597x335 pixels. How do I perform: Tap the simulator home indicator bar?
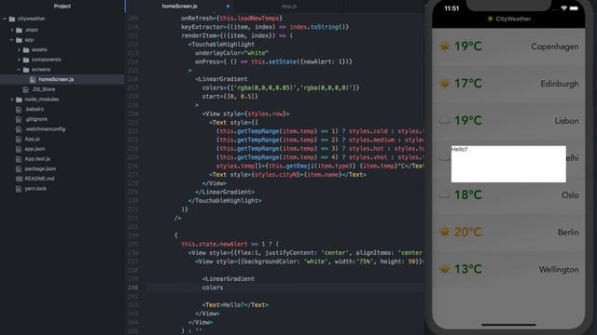(x=508, y=325)
